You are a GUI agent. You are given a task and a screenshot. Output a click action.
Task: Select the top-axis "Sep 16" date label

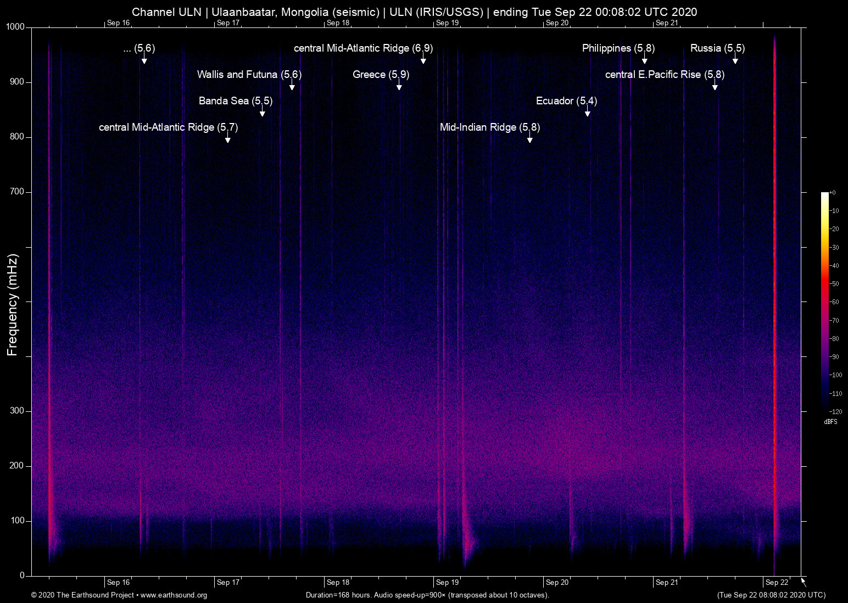(119, 23)
